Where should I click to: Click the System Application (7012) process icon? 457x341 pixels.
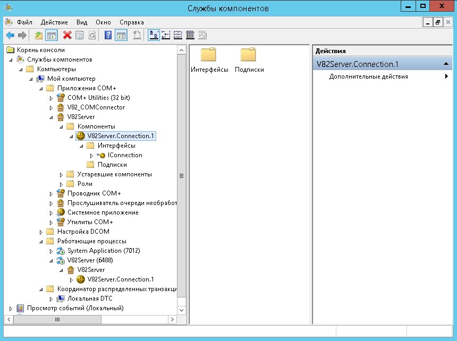pos(61,251)
